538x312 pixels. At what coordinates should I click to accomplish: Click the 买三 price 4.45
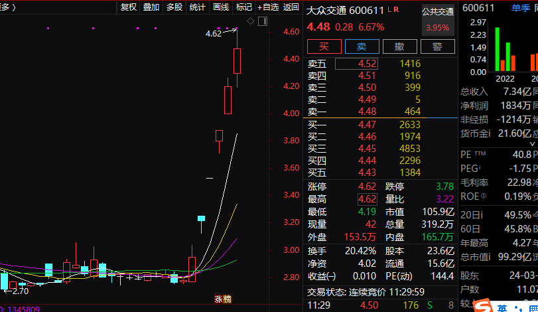click(367, 149)
